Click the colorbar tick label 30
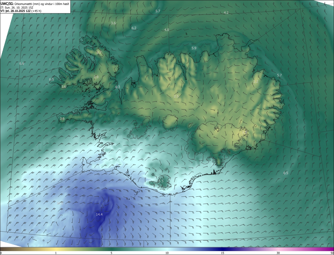The height and width of the screenshot is (255, 334). tap(278, 253)
